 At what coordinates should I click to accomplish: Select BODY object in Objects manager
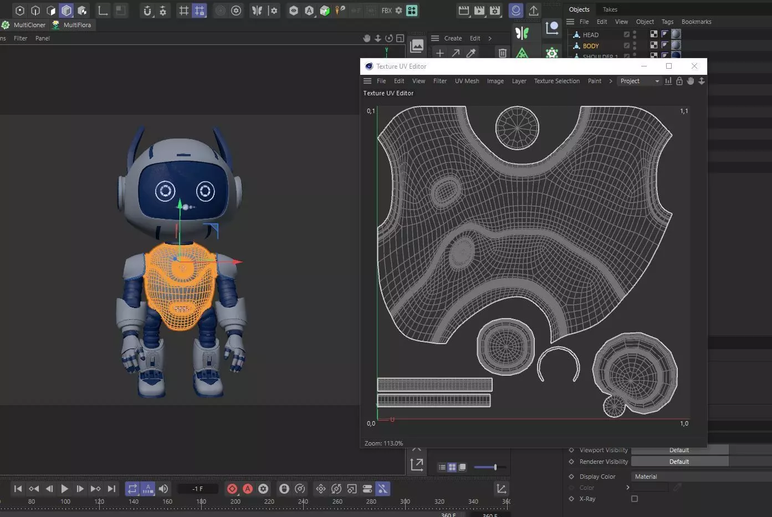click(x=590, y=46)
